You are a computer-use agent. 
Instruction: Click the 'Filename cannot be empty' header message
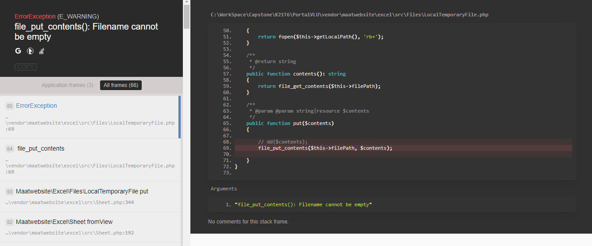[86, 31]
